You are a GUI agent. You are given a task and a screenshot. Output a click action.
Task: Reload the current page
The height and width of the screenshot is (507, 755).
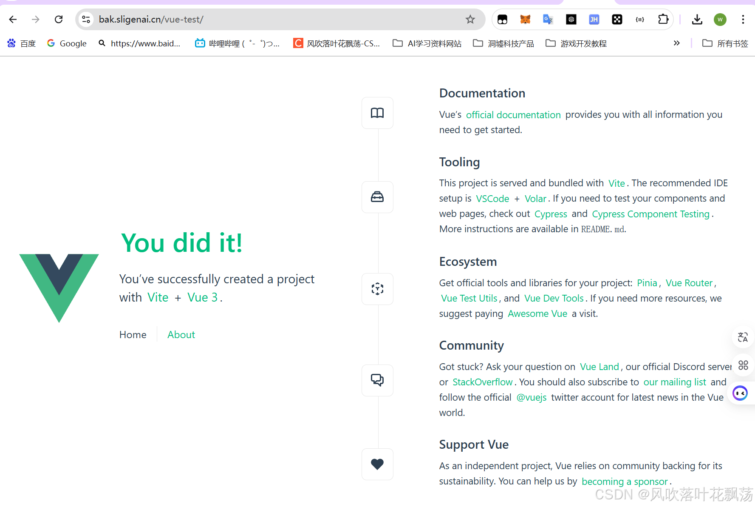[59, 19]
